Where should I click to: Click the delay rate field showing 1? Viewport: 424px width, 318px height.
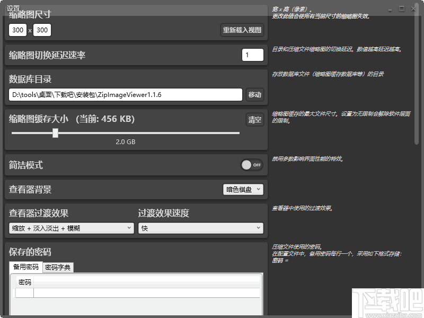coord(253,54)
